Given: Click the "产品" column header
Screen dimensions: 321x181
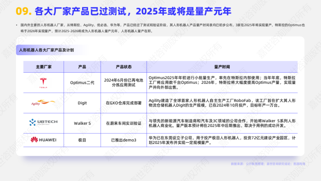Looking at the screenshot, I should click(x=82, y=67).
